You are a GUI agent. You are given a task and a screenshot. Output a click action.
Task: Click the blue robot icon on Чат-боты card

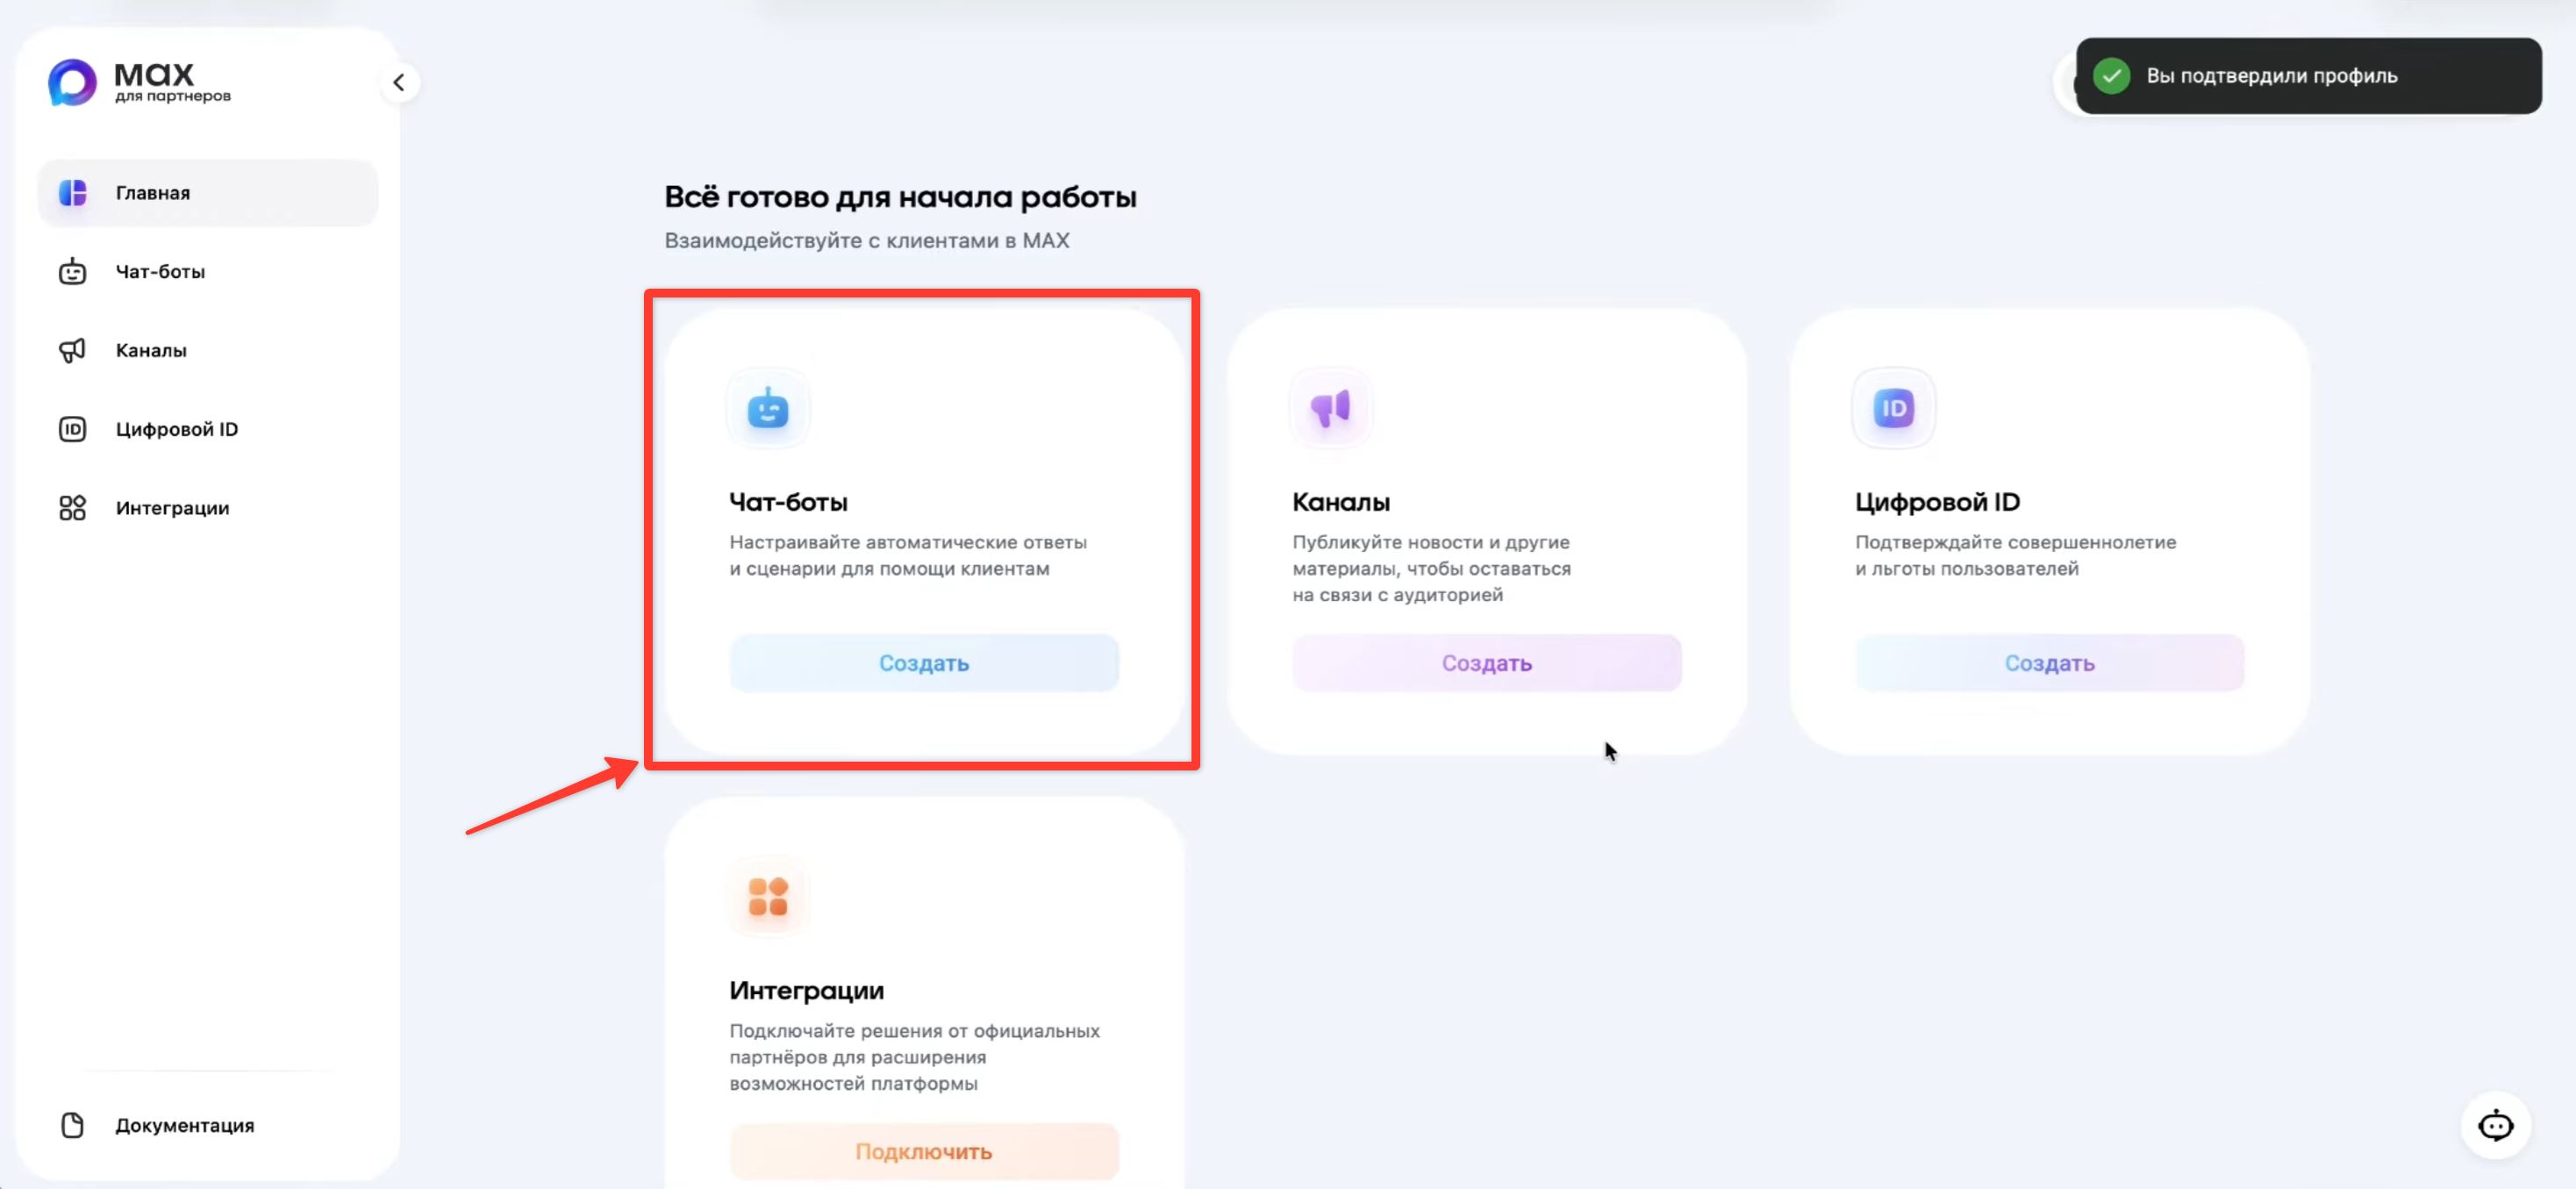(x=768, y=408)
